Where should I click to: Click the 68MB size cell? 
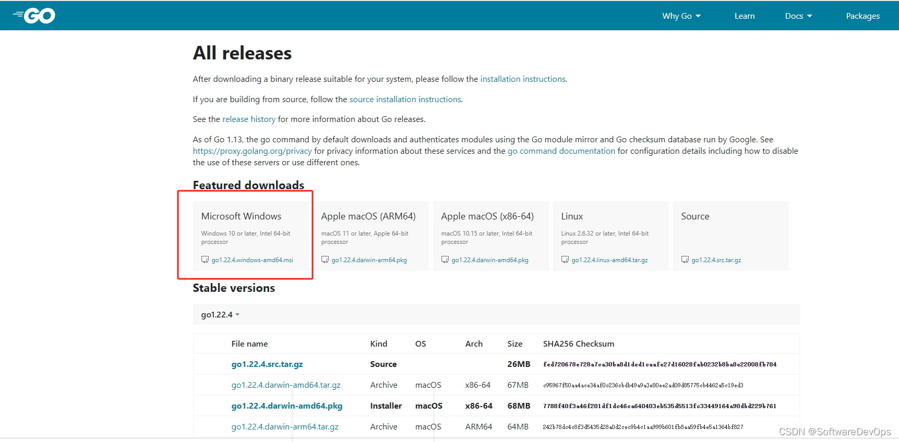coord(519,406)
